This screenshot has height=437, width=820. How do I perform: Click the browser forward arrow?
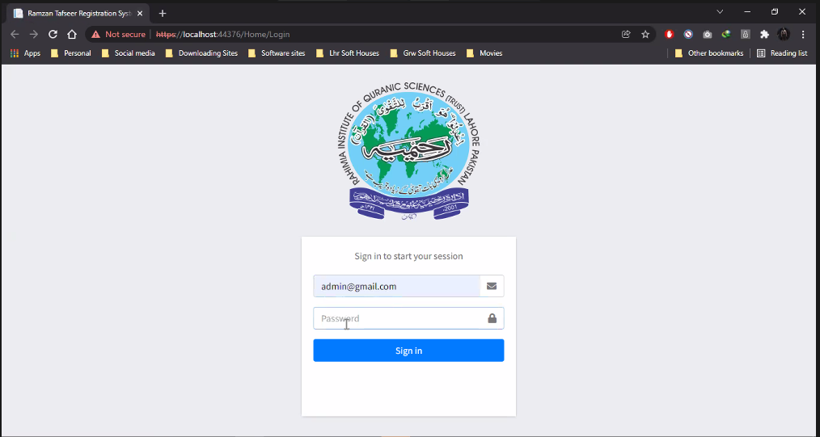click(x=34, y=35)
